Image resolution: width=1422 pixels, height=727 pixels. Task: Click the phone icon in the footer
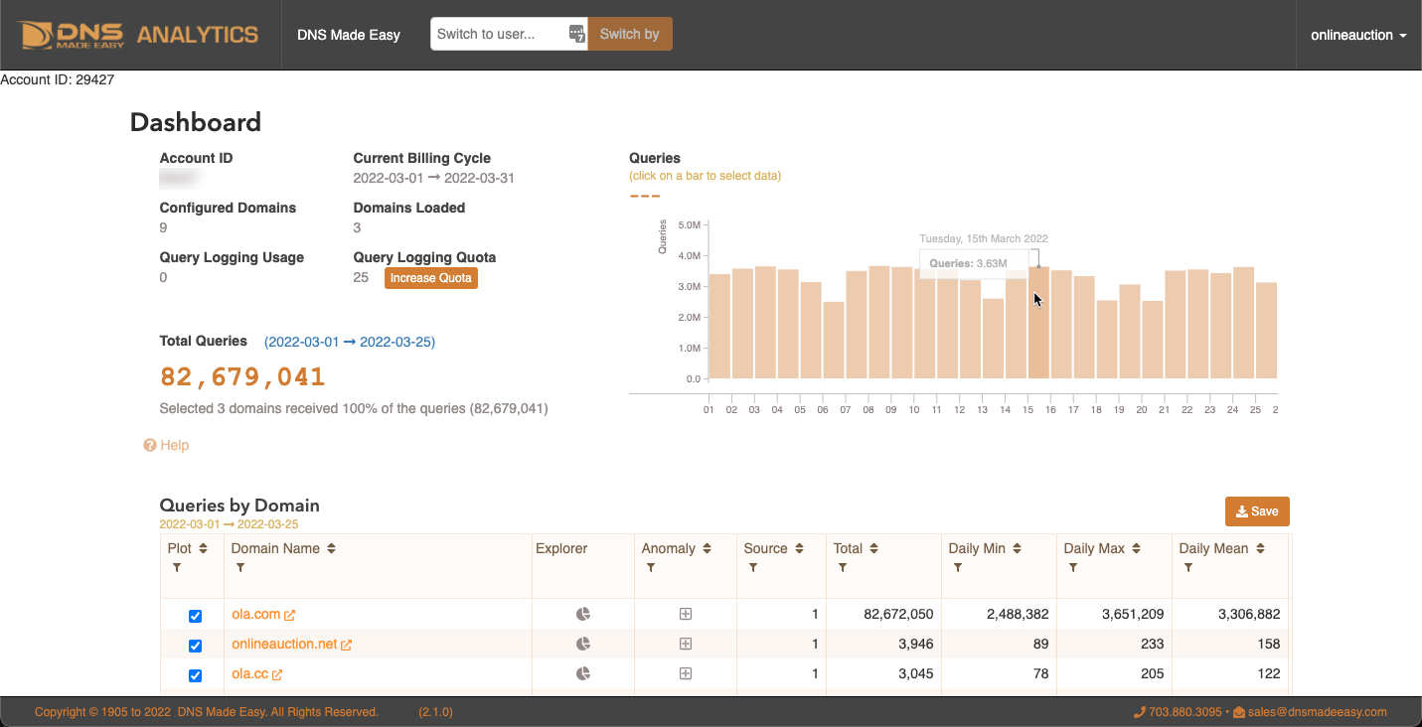point(1140,712)
